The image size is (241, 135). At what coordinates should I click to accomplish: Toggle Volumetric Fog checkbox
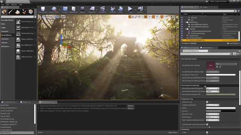[207, 102]
